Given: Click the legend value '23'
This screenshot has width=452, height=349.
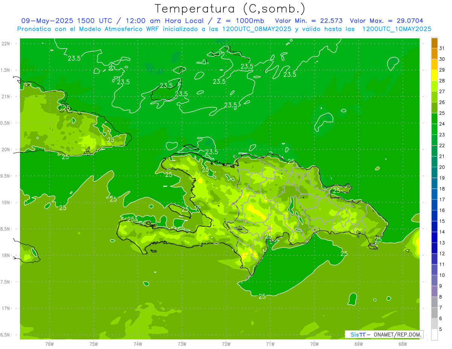Looking at the screenshot, I should 442,134.
